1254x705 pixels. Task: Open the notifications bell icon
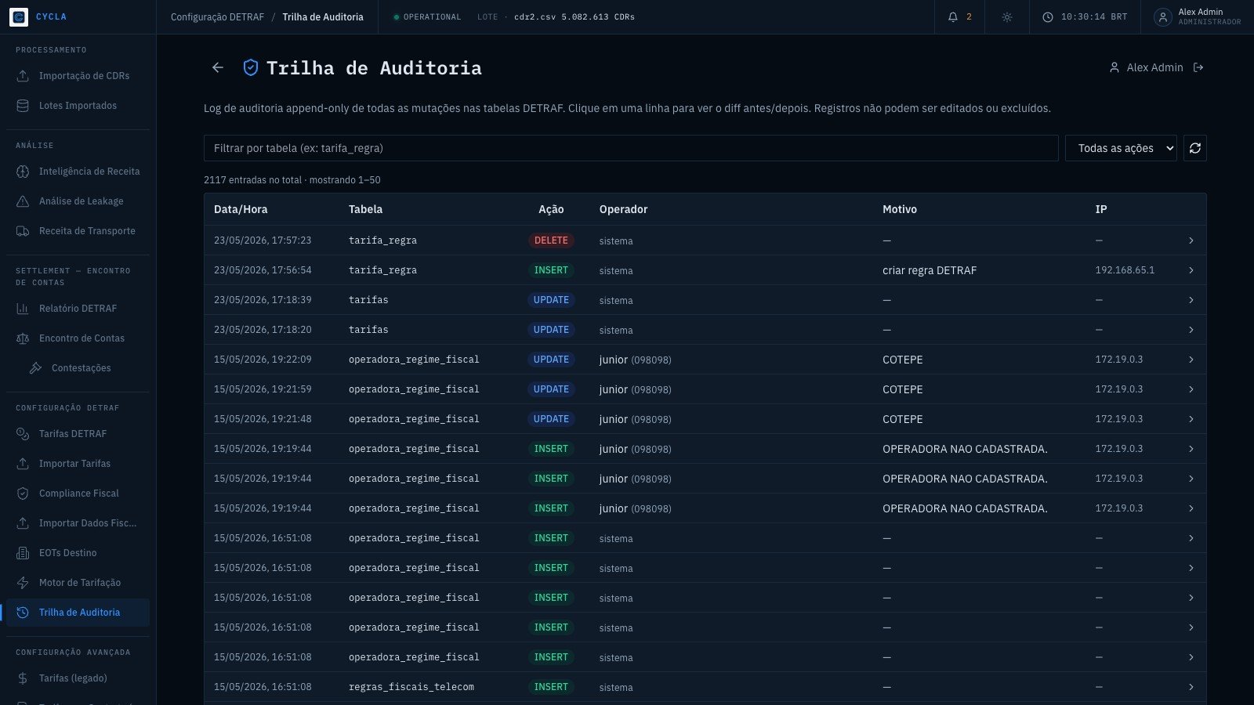click(953, 16)
